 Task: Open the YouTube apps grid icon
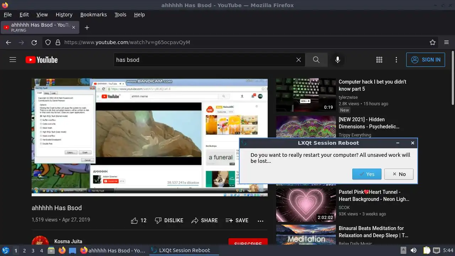[x=379, y=60]
